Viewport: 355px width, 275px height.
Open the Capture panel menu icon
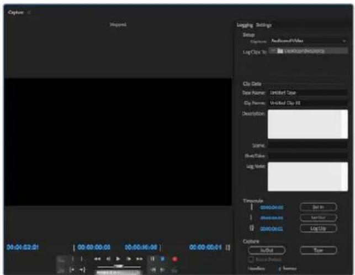click(x=29, y=13)
